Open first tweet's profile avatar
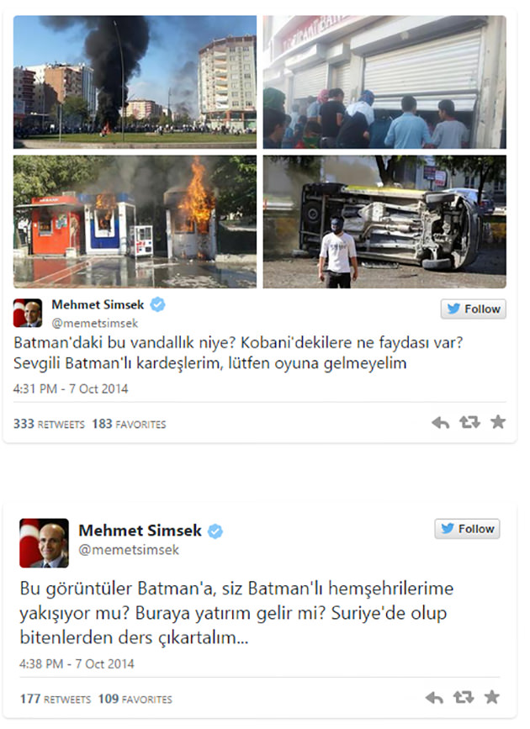The height and width of the screenshot is (729, 530). click(28, 313)
